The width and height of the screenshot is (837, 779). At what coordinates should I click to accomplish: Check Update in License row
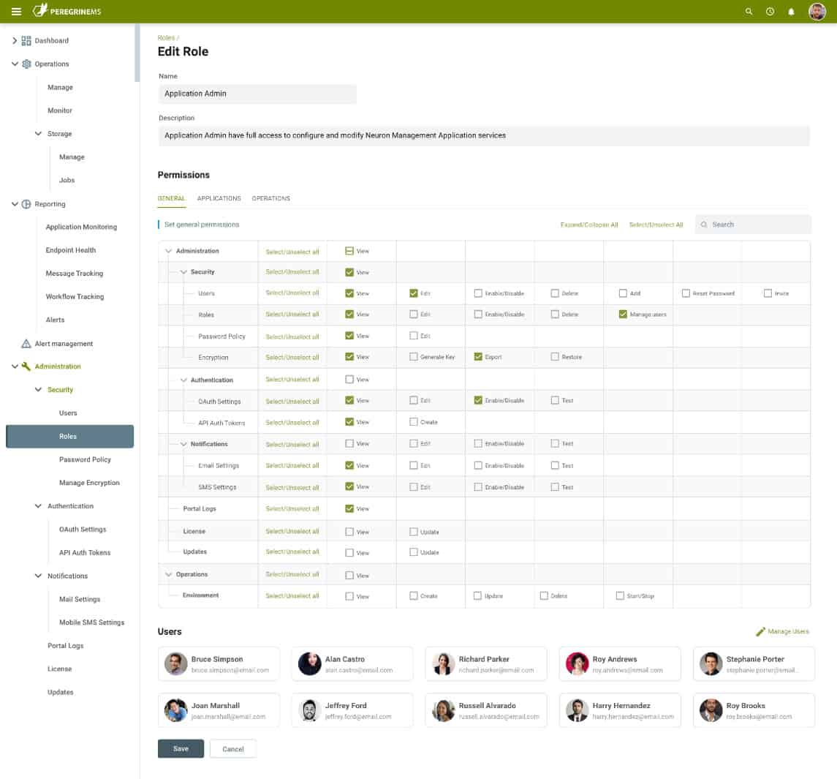tap(413, 532)
